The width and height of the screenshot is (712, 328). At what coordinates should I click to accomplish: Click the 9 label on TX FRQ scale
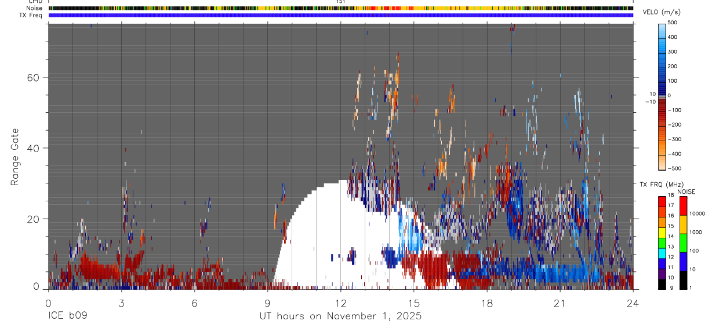tap(671, 288)
